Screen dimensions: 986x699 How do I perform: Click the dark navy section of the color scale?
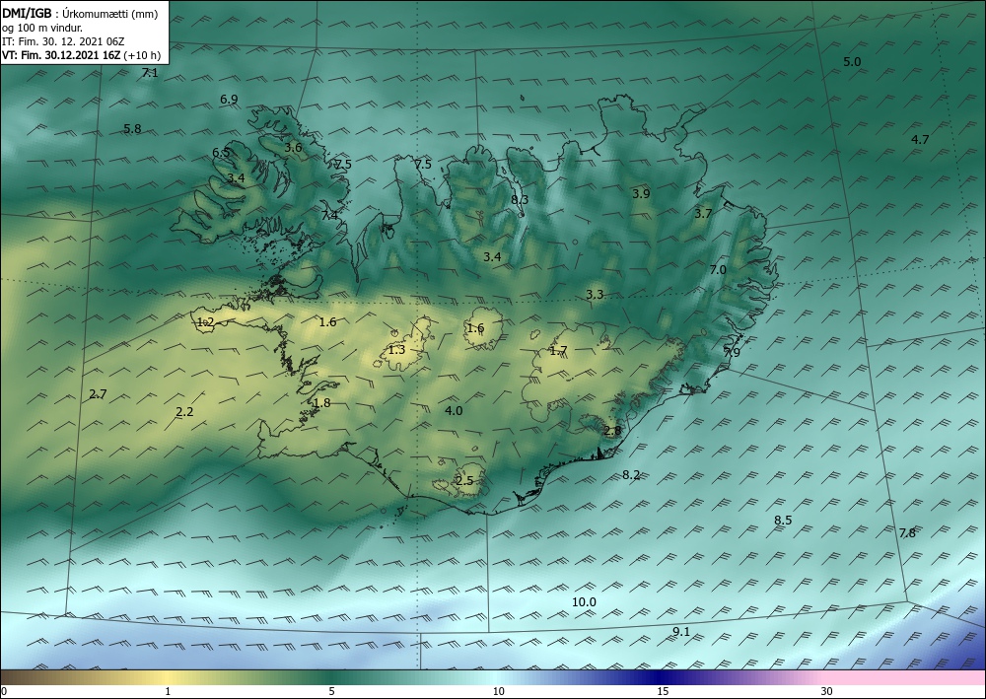661,677
